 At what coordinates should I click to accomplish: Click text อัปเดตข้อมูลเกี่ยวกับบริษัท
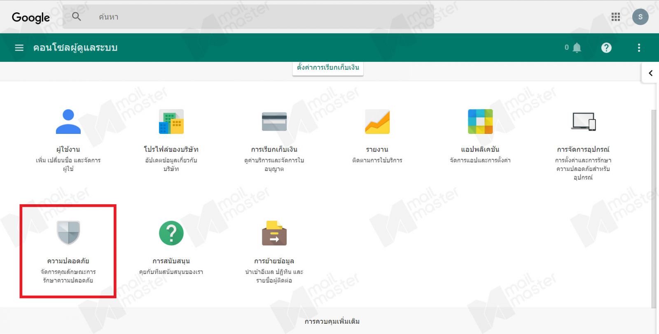click(x=171, y=164)
